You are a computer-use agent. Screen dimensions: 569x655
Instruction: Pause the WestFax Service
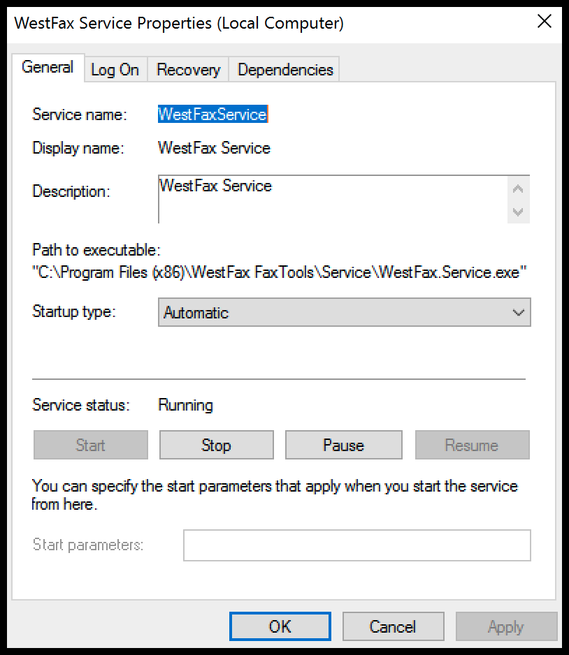(x=343, y=445)
